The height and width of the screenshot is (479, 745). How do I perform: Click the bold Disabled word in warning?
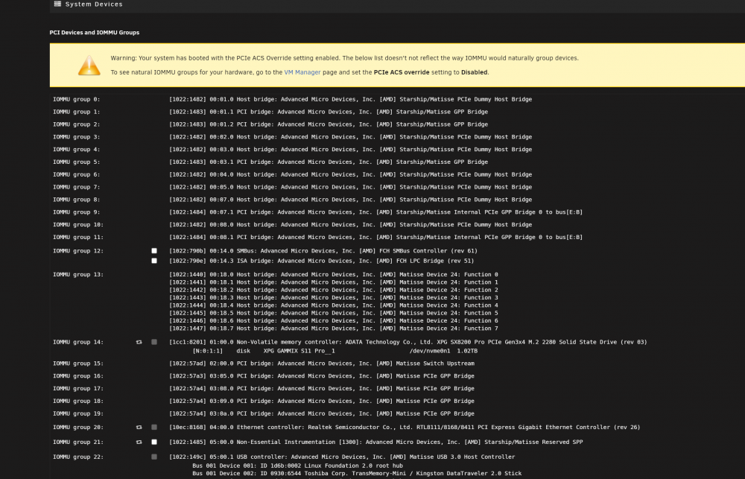point(474,72)
